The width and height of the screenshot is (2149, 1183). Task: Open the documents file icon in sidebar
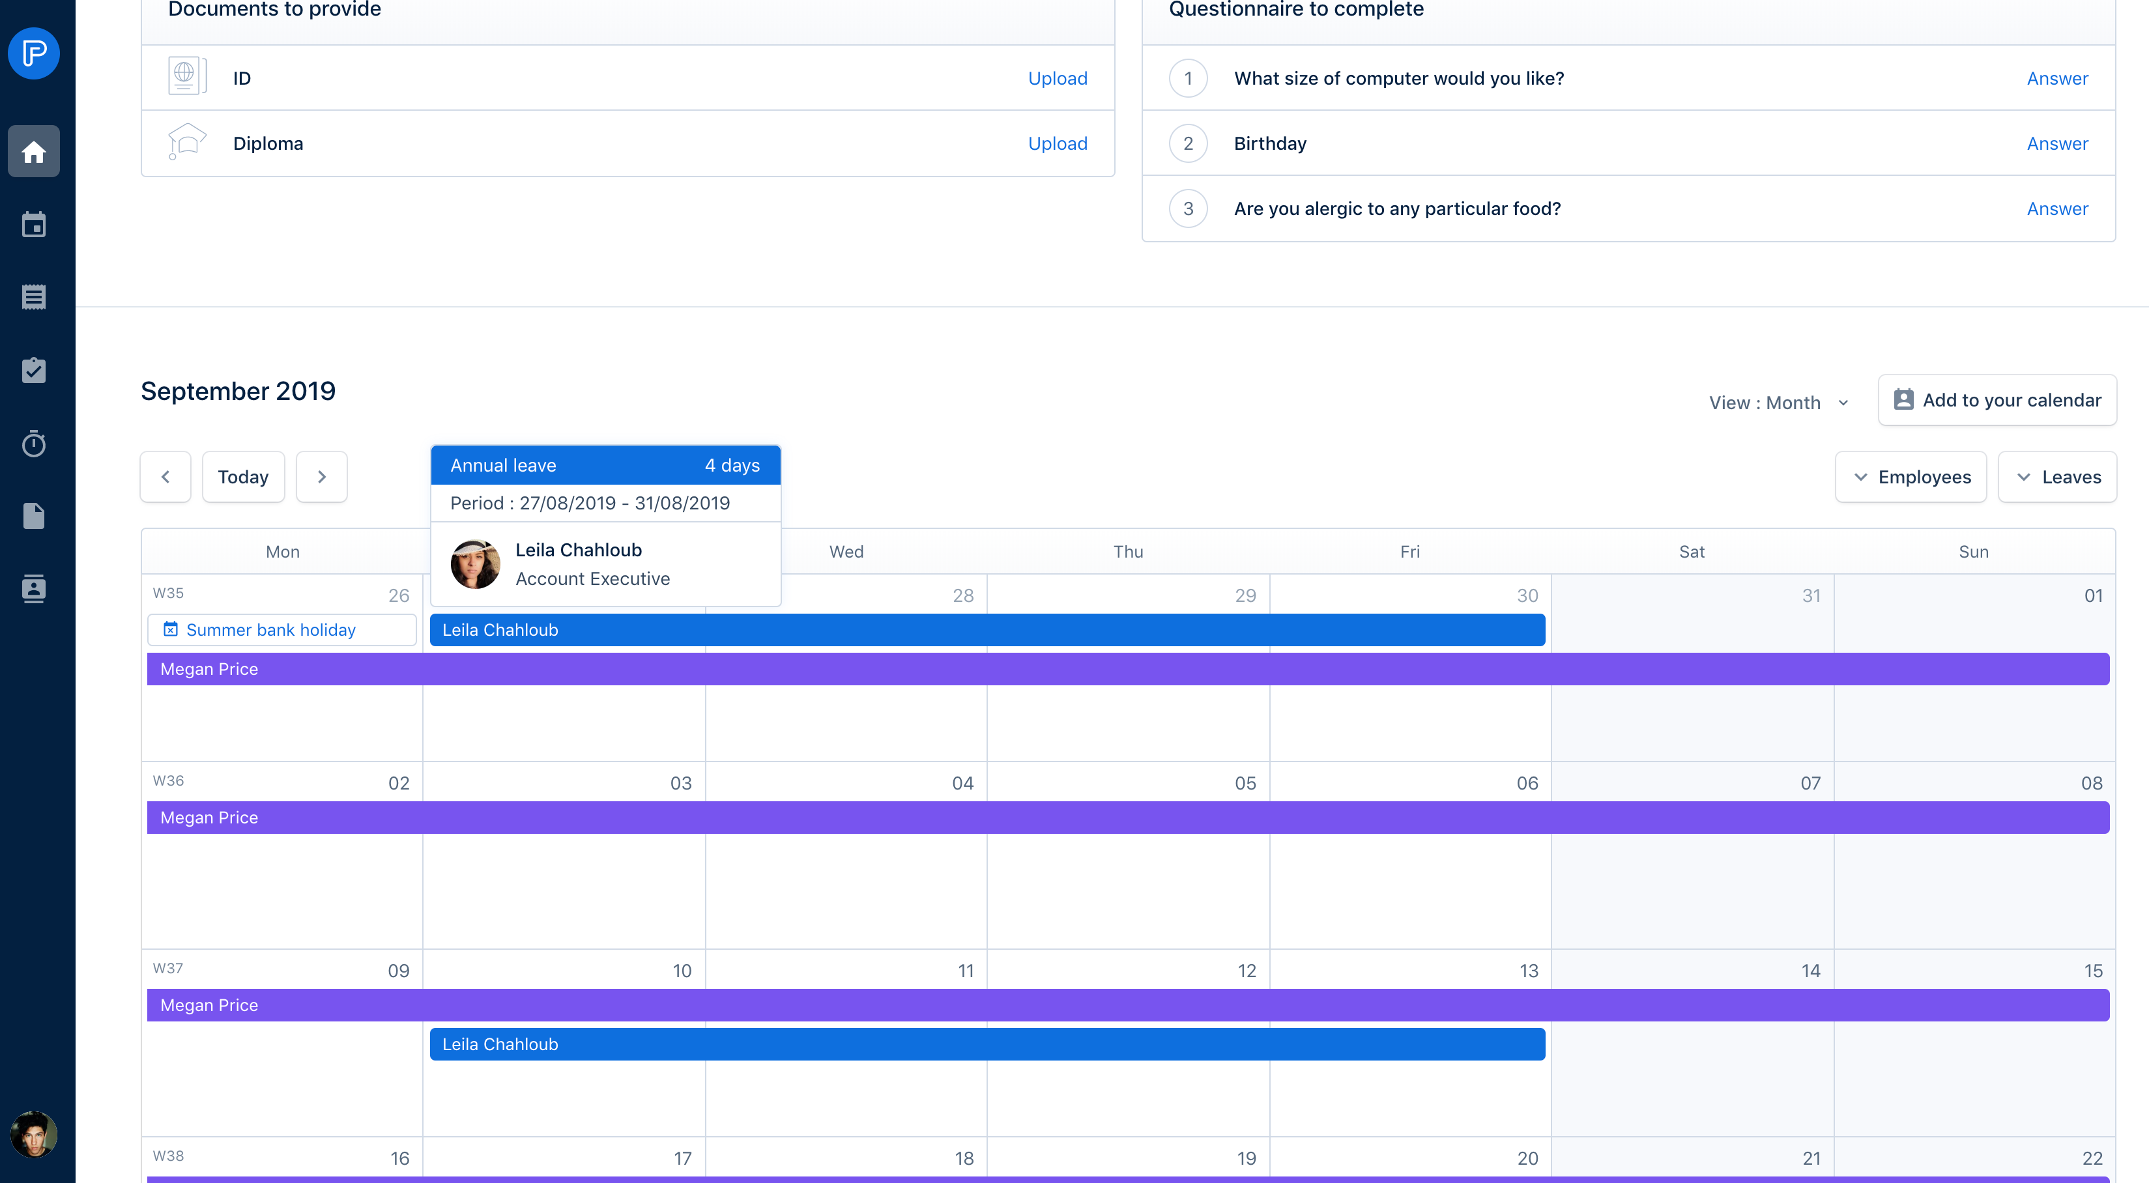tap(33, 517)
